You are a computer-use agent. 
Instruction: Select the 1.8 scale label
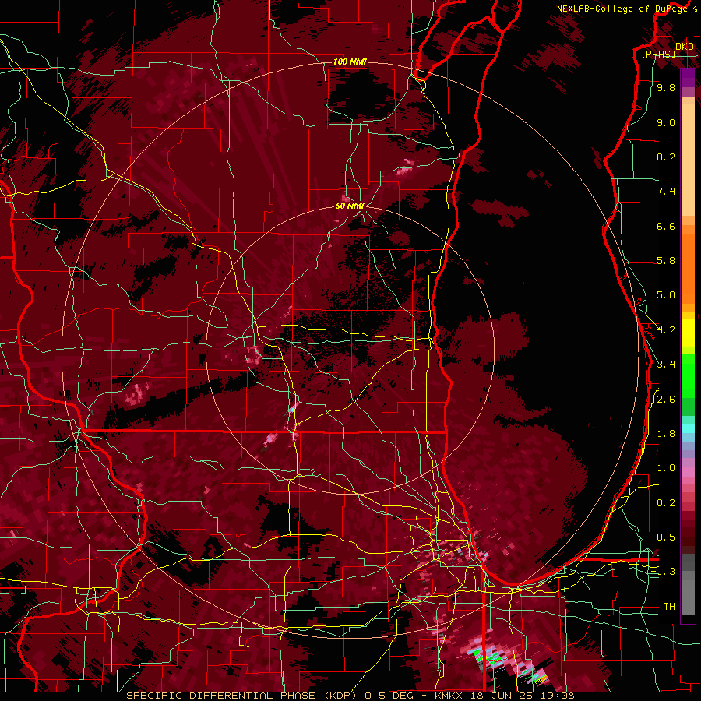(x=666, y=434)
